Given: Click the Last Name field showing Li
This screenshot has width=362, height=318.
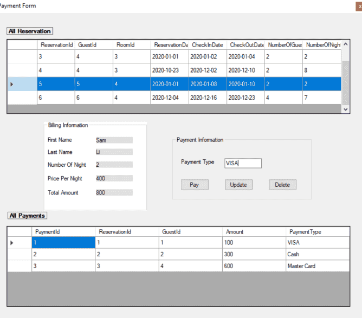Looking at the screenshot, I should [114, 152].
